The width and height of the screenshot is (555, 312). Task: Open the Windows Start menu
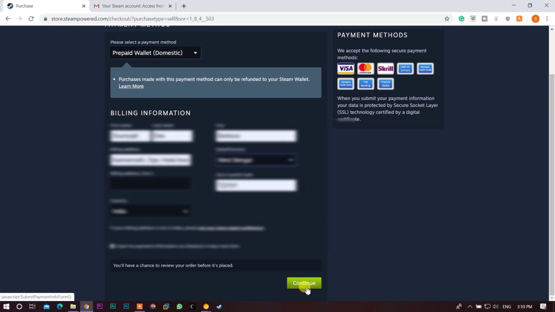click(6, 307)
